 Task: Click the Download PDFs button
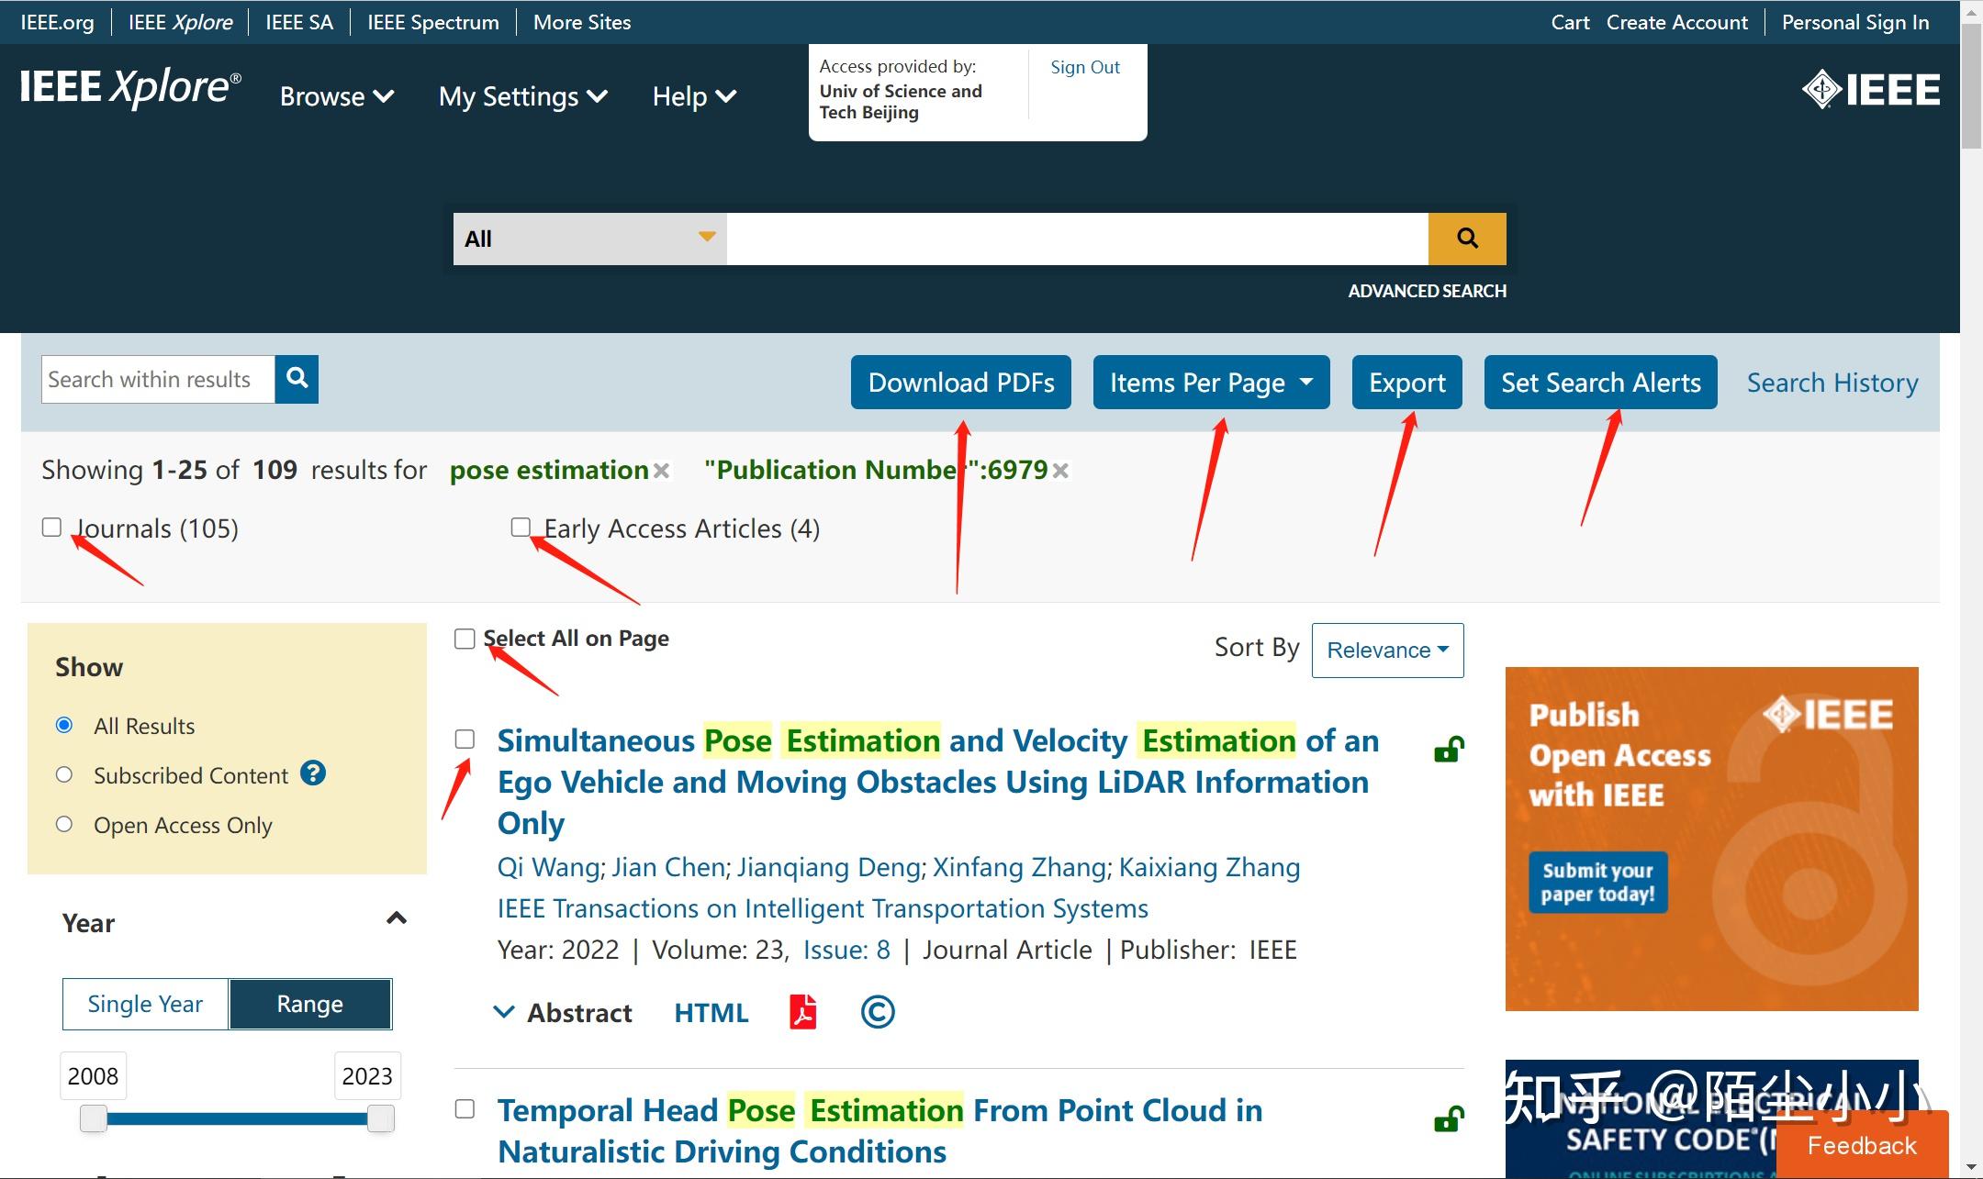click(x=960, y=382)
